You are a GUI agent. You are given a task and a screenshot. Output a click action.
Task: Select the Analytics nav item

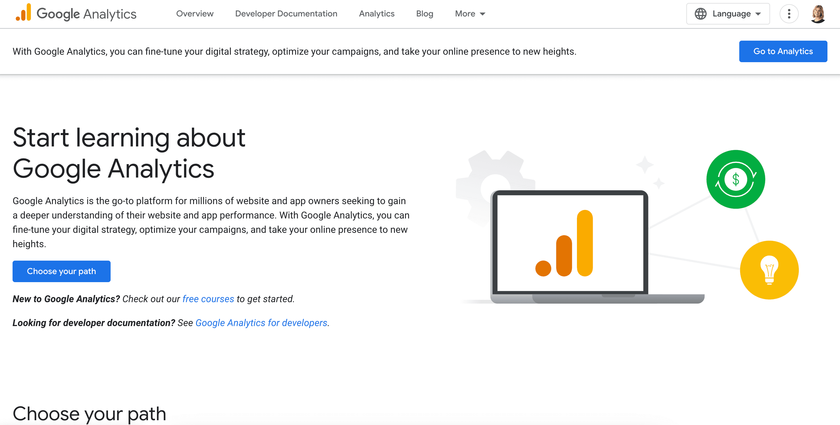(x=377, y=14)
